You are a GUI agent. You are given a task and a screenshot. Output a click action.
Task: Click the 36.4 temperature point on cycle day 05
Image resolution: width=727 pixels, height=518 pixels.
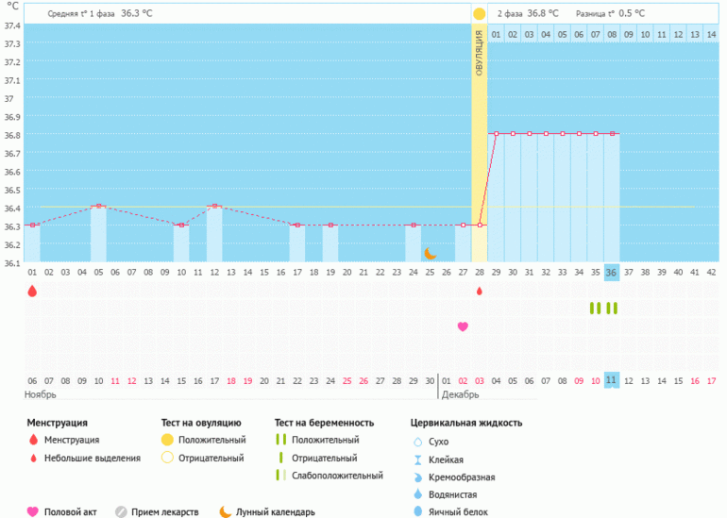click(98, 206)
